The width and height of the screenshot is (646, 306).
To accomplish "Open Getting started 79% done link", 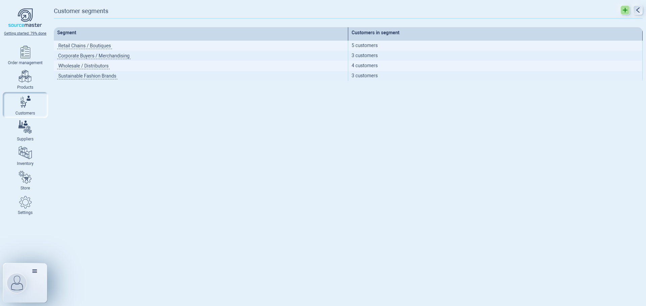I will (25, 33).
